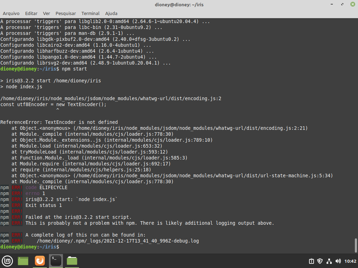Screen dimensions: 358x268
Task: Open the network manager tray icon
Action: (329, 261)
